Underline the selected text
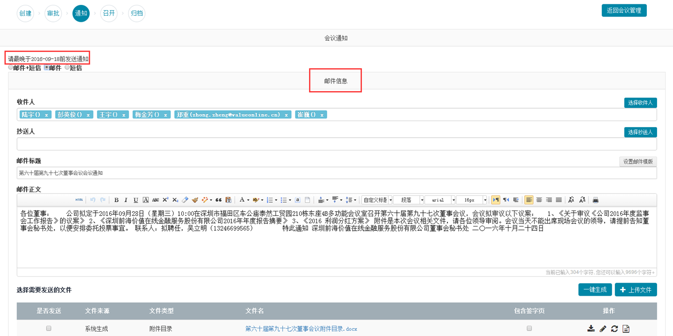This screenshot has height=336, width=673. tap(136, 200)
